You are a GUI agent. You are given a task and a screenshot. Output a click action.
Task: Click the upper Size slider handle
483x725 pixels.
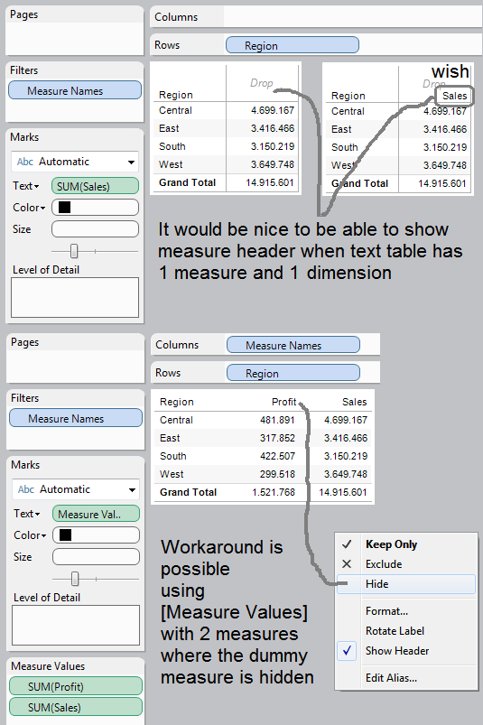(x=74, y=251)
